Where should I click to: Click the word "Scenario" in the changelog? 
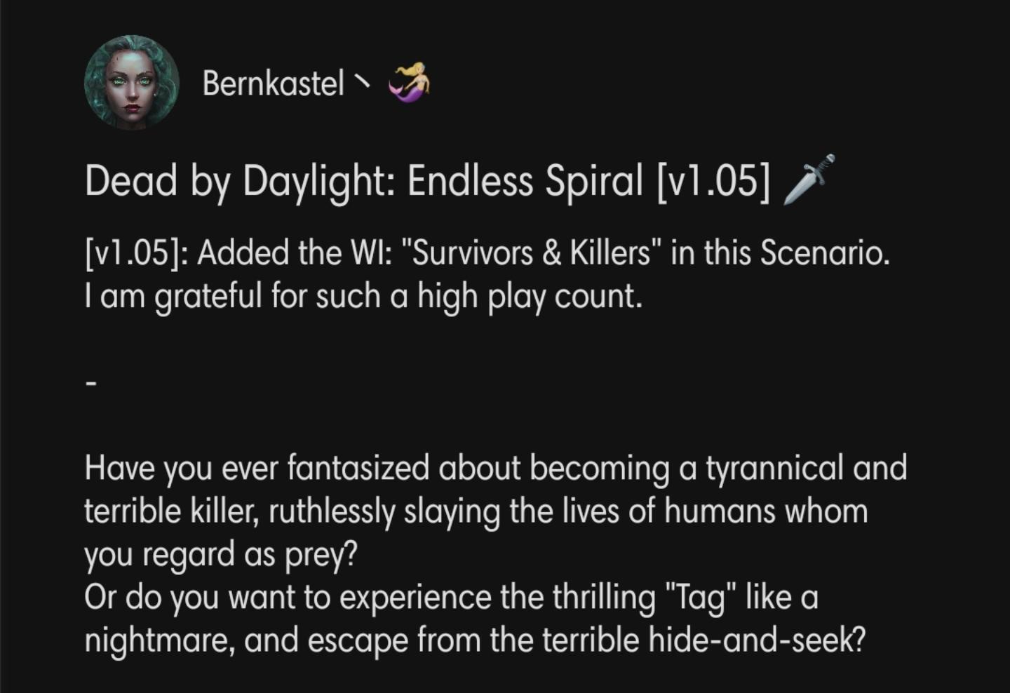[x=821, y=253]
